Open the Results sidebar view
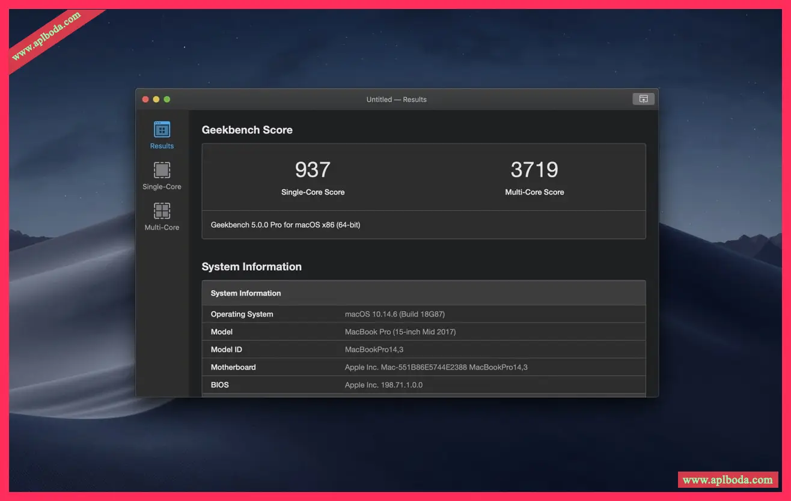Image resolution: width=791 pixels, height=501 pixels. (x=162, y=135)
